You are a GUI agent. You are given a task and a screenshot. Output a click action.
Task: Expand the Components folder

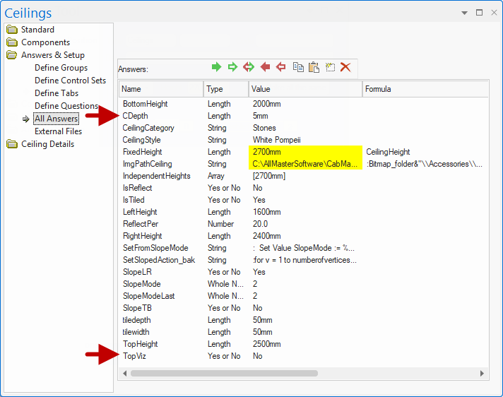[x=45, y=42]
